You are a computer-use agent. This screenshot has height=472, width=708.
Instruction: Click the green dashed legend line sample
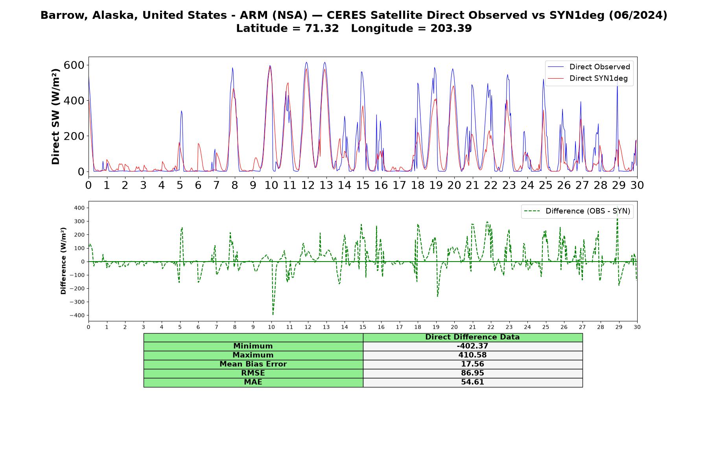[x=533, y=211]
